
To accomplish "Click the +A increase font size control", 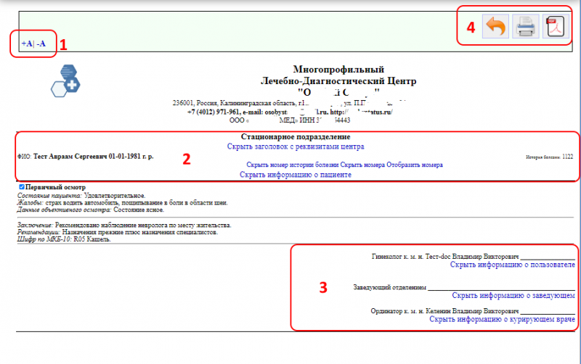I will (x=27, y=44).
